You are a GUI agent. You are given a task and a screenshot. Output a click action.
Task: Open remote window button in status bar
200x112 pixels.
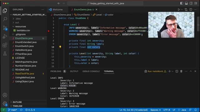pos(3,110)
